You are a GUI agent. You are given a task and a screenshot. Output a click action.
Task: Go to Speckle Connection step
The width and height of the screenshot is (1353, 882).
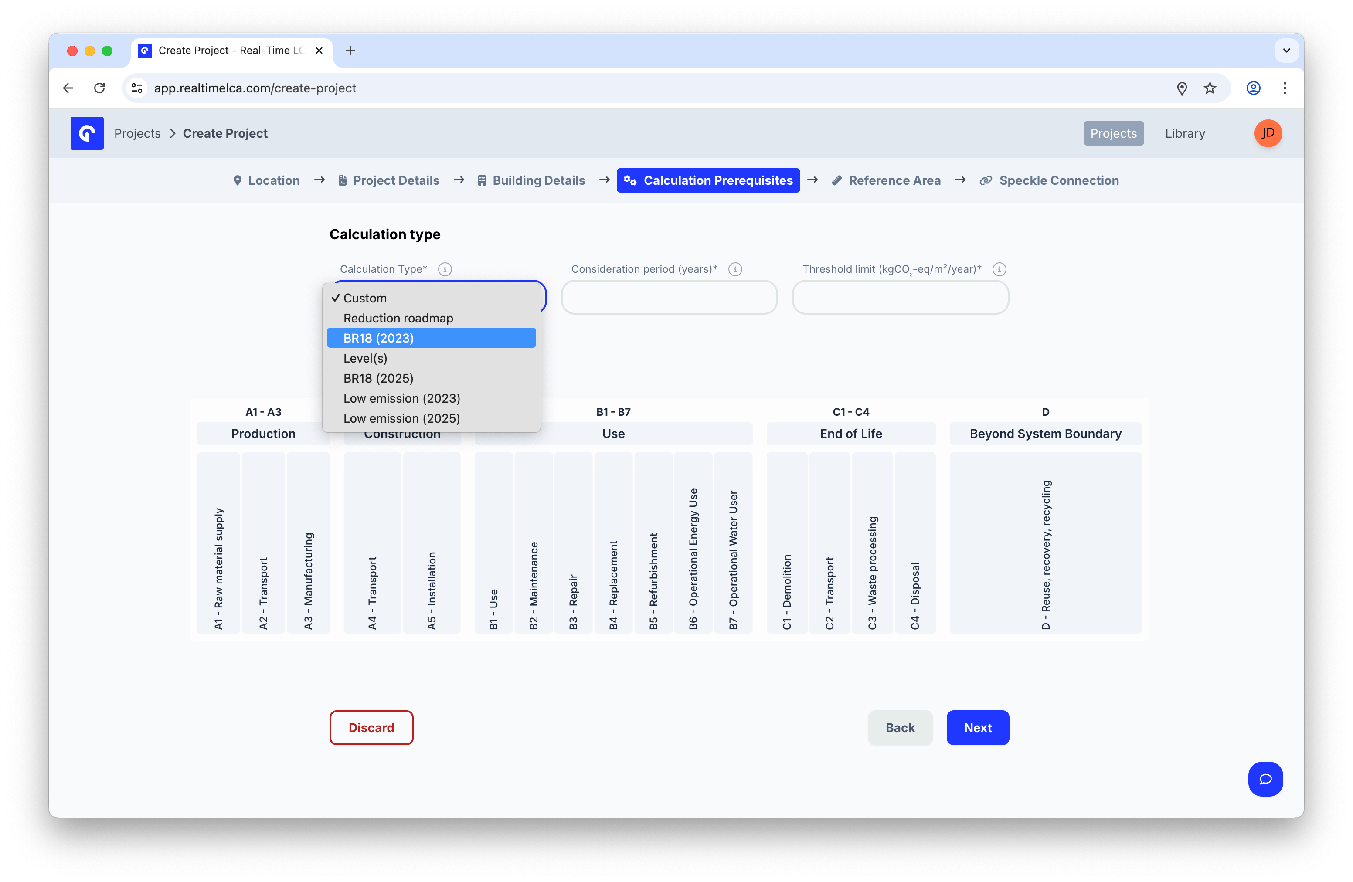(x=1049, y=180)
